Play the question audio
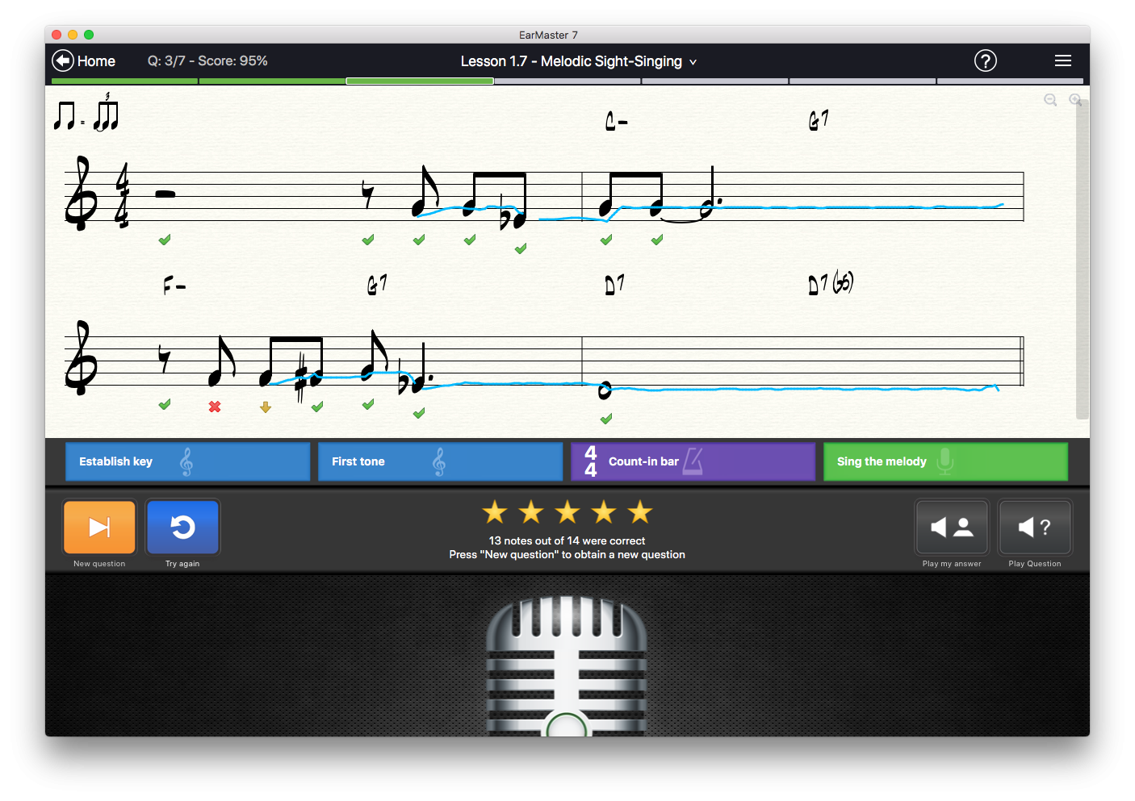Screen dimensions: 1135x801 click(1034, 528)
